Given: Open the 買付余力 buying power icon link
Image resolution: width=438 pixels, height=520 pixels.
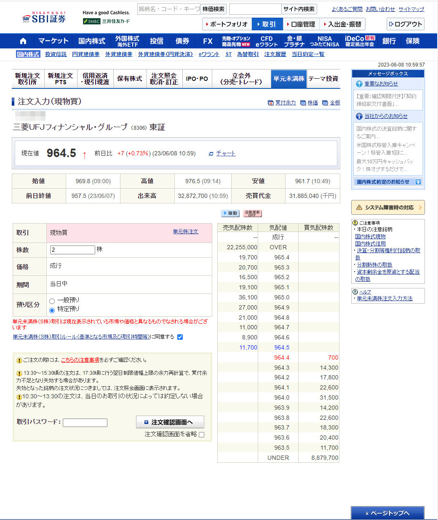Looking at the screenshot, I should coord(270,103).
